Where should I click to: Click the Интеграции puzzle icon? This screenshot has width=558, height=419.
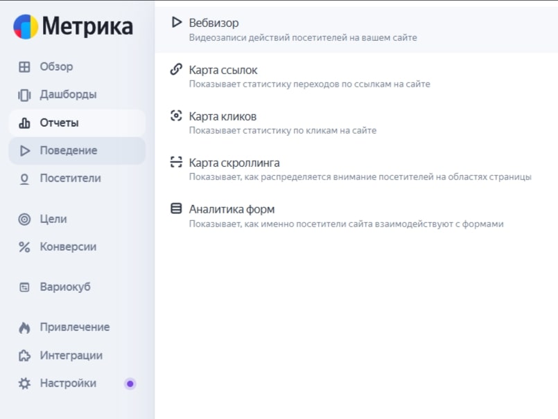(24, 356)
